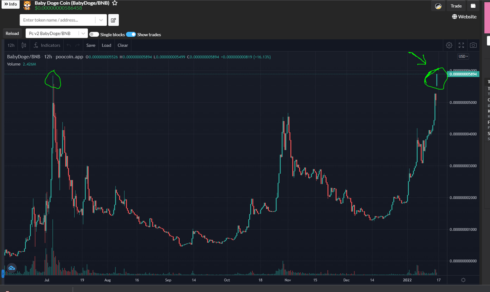Click the Jul label on time axis

coord(47,280)
